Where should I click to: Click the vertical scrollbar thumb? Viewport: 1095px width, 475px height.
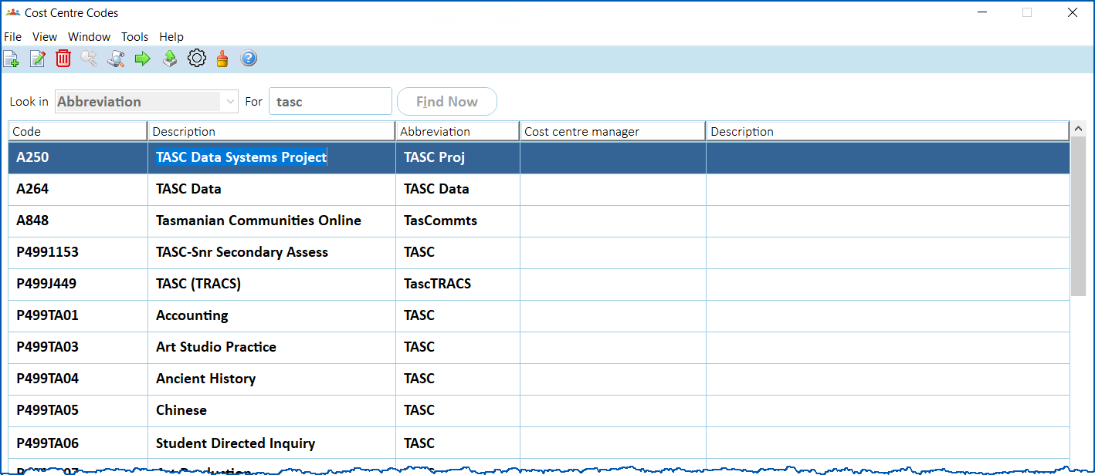click(1079, 216)
